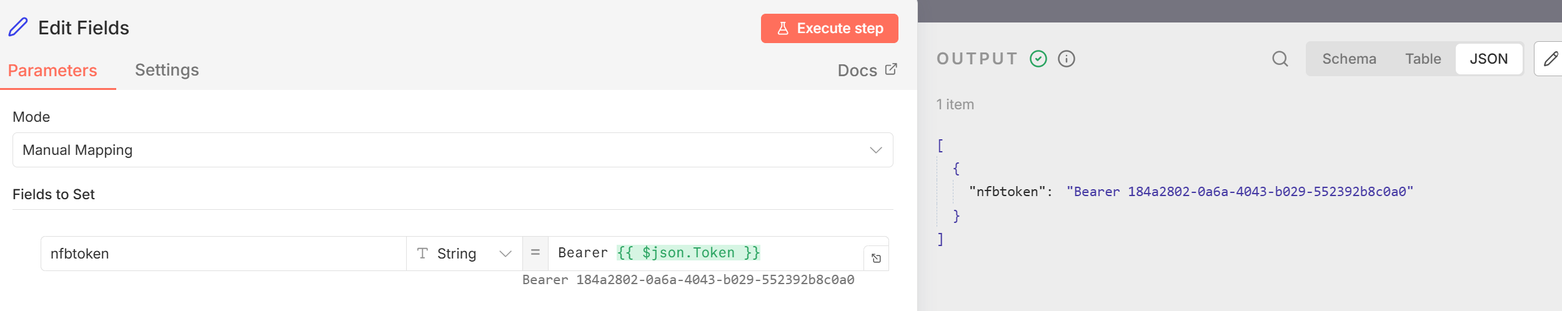Open the Mode dropdown showing Manual Mapping
This screenshot has width=1562, height=311.
tap(452, 150)
